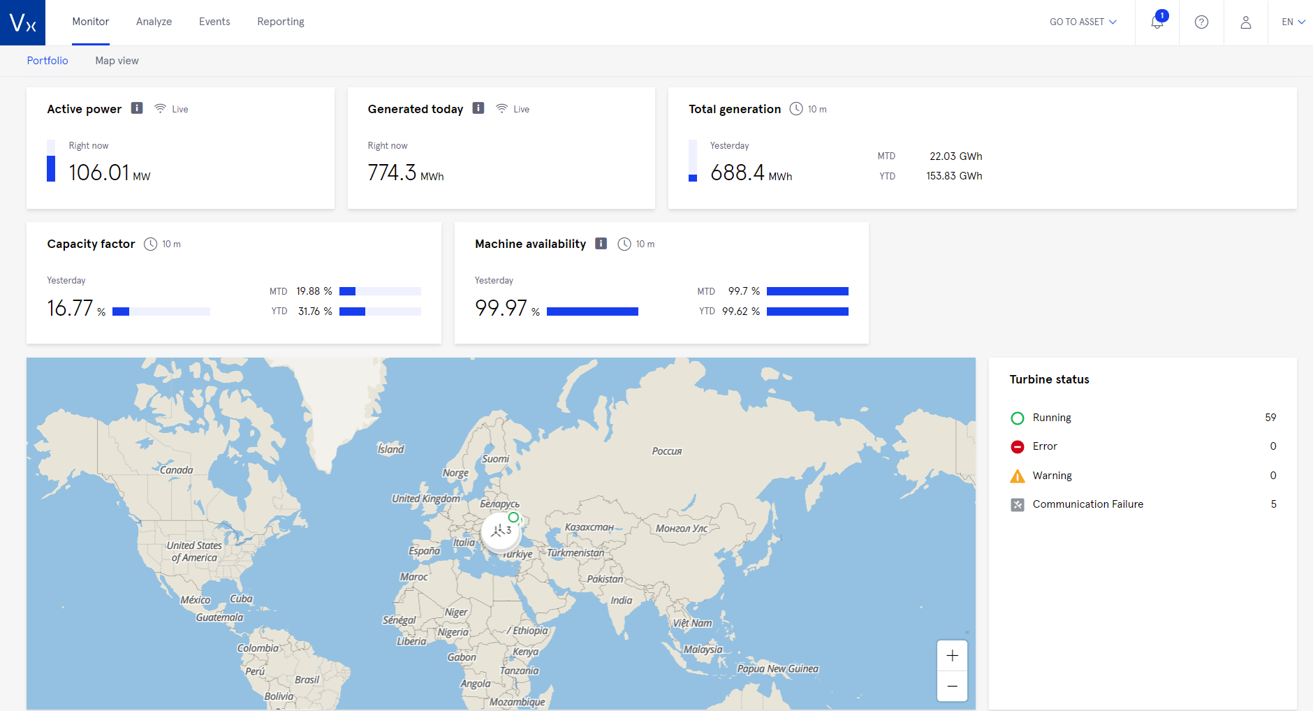
Task: Click the Generated today Live signal icon
Action: [501, 108]
